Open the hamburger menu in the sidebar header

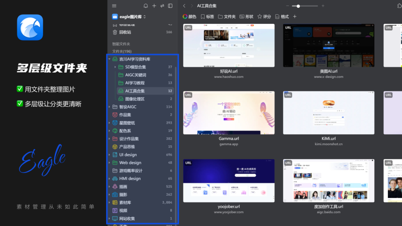114,6
